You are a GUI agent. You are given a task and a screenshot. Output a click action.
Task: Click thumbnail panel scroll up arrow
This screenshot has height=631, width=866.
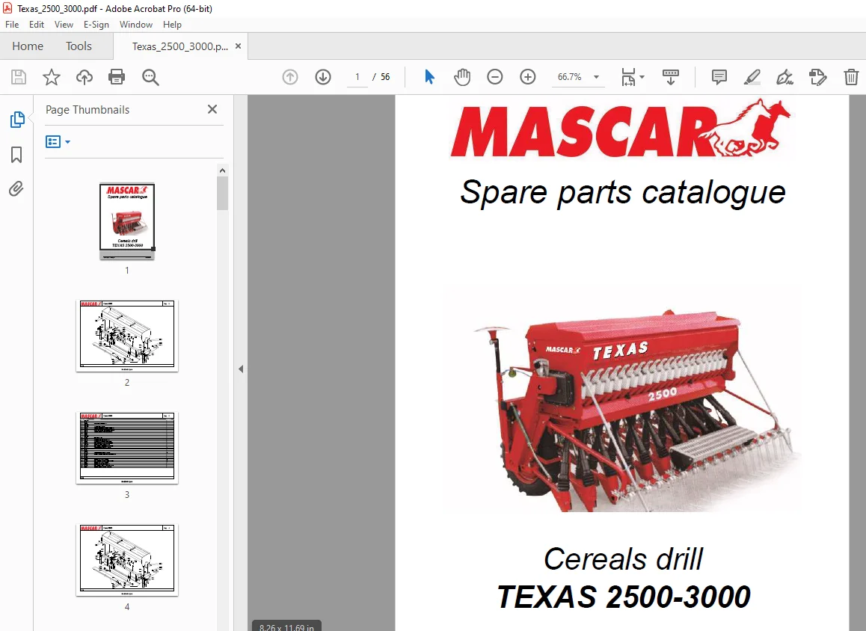[x=222, y=170]
